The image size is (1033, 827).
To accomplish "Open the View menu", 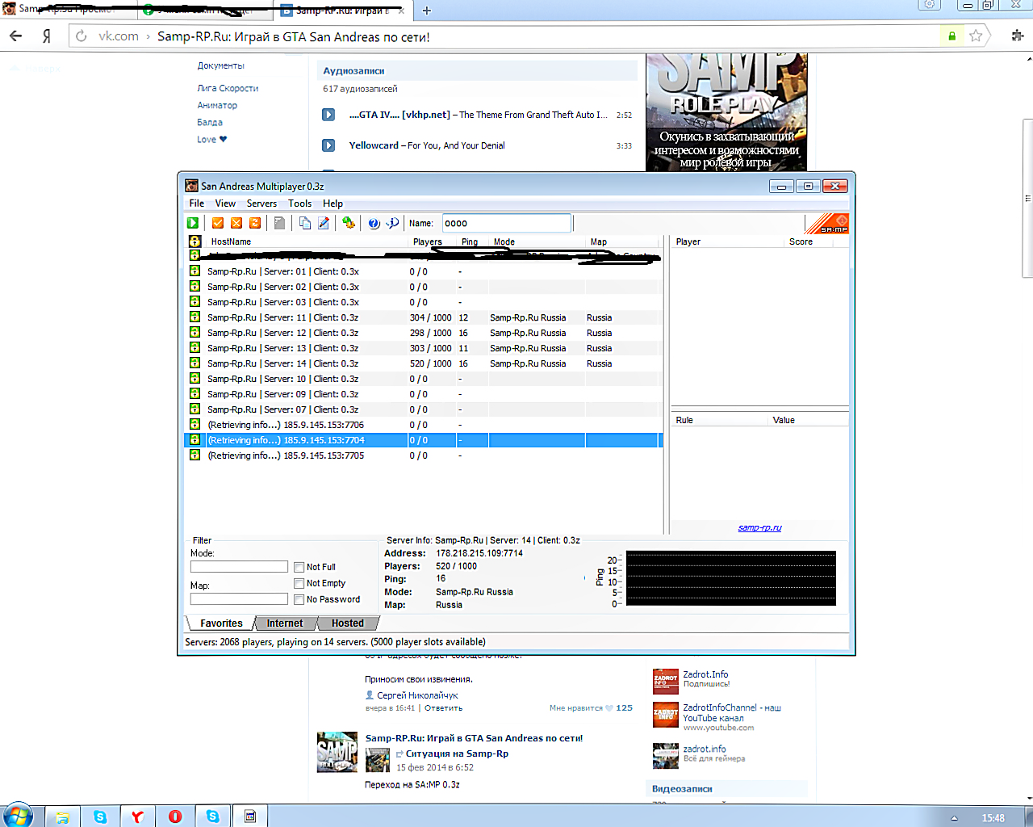I will 225,204.
